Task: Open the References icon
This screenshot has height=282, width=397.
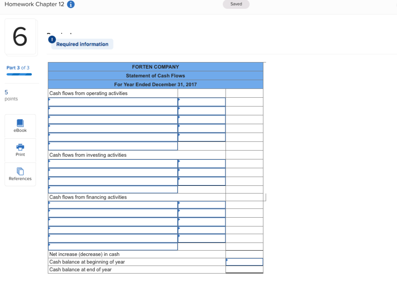Action: click(20, 171)
